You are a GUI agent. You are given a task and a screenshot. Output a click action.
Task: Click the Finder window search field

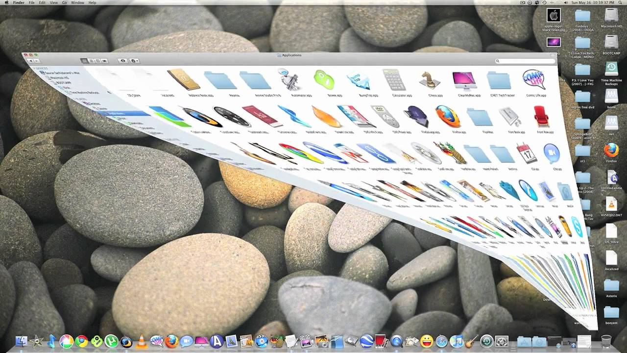click(525, 61)
